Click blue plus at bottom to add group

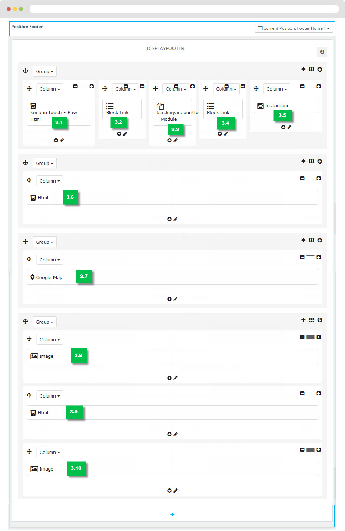point(172,515)
